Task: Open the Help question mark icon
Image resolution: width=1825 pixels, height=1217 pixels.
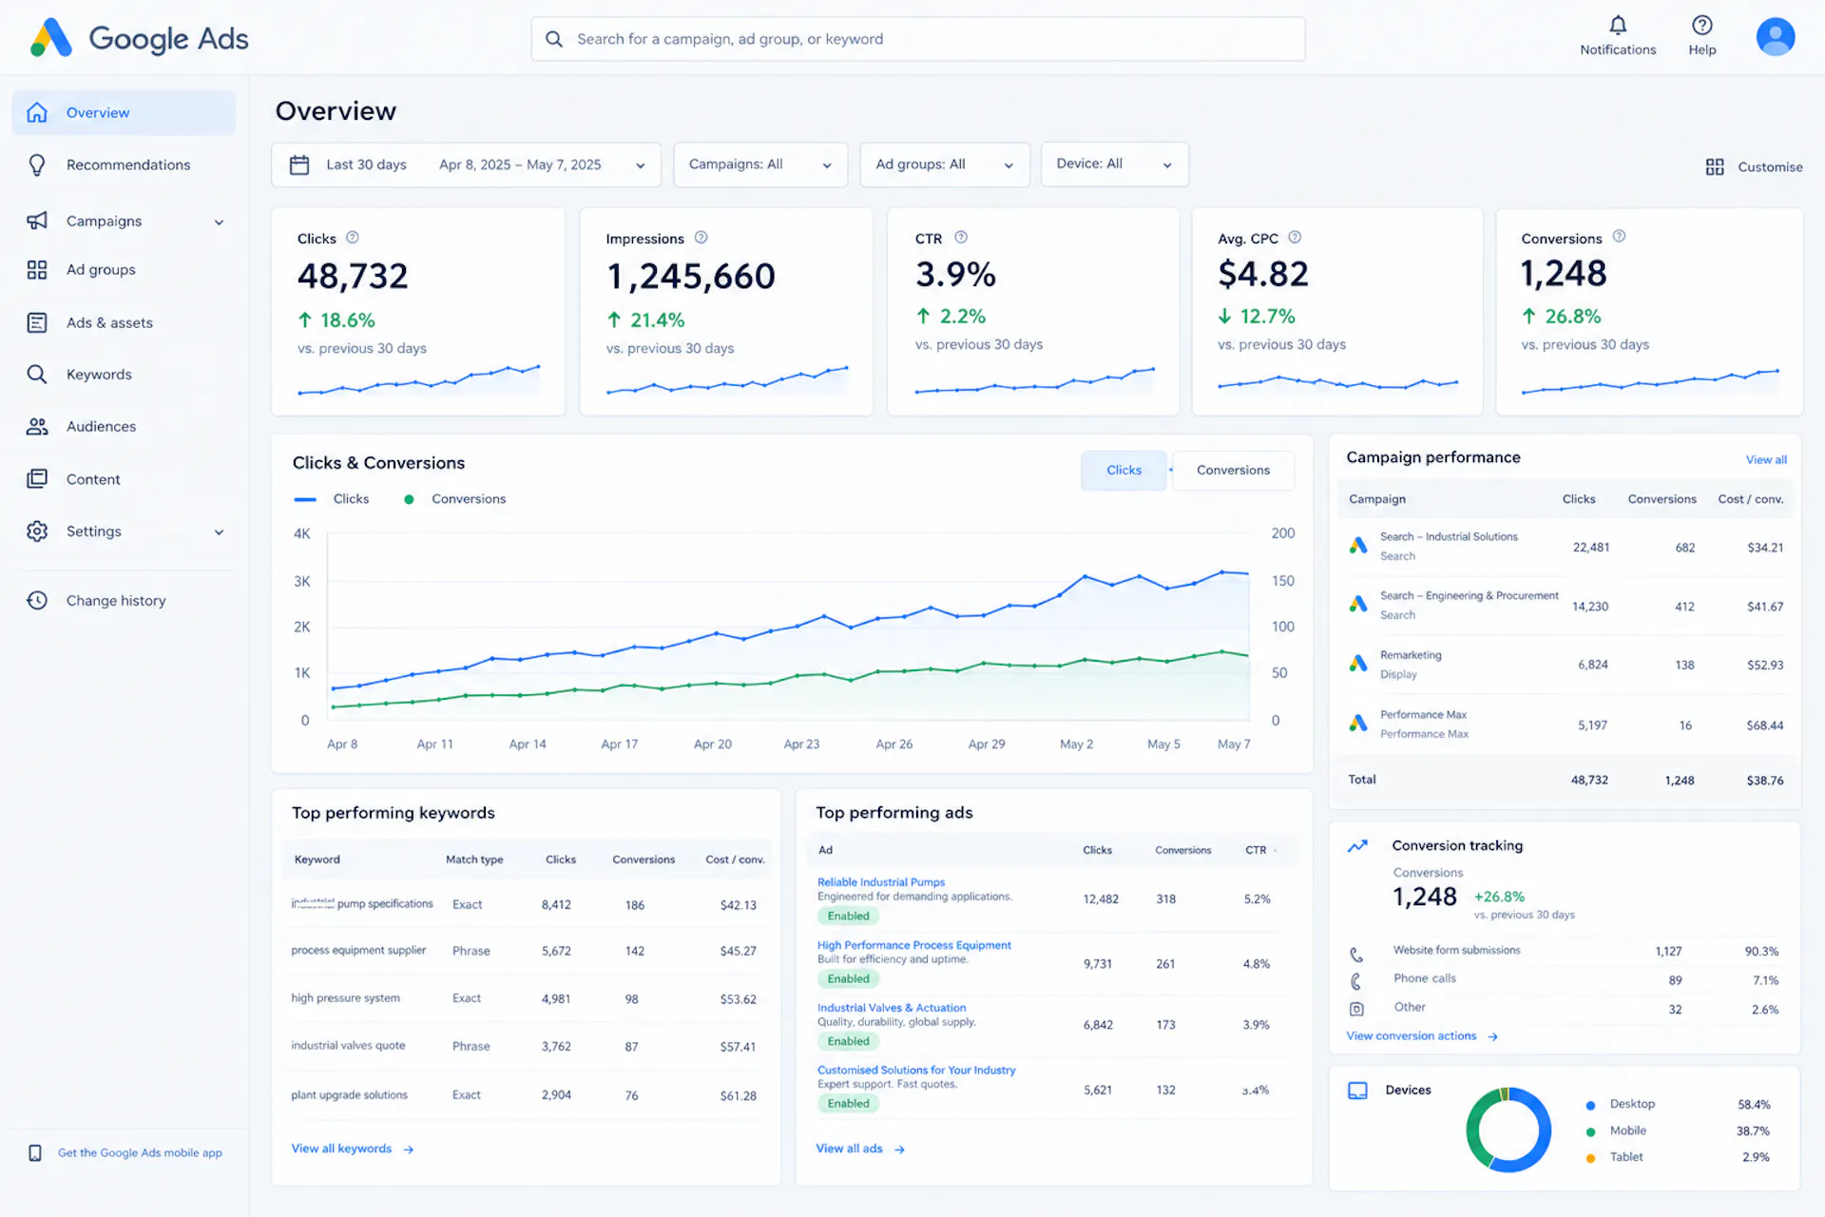Action: coord(1701,26)
